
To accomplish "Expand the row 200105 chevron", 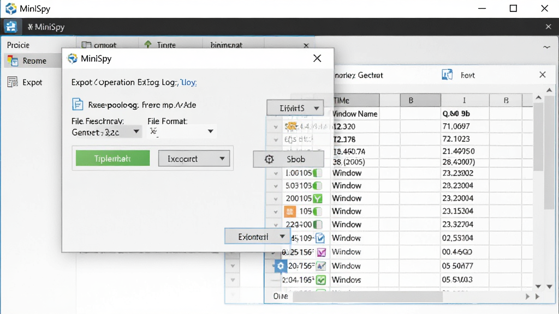I will point(276,199).
